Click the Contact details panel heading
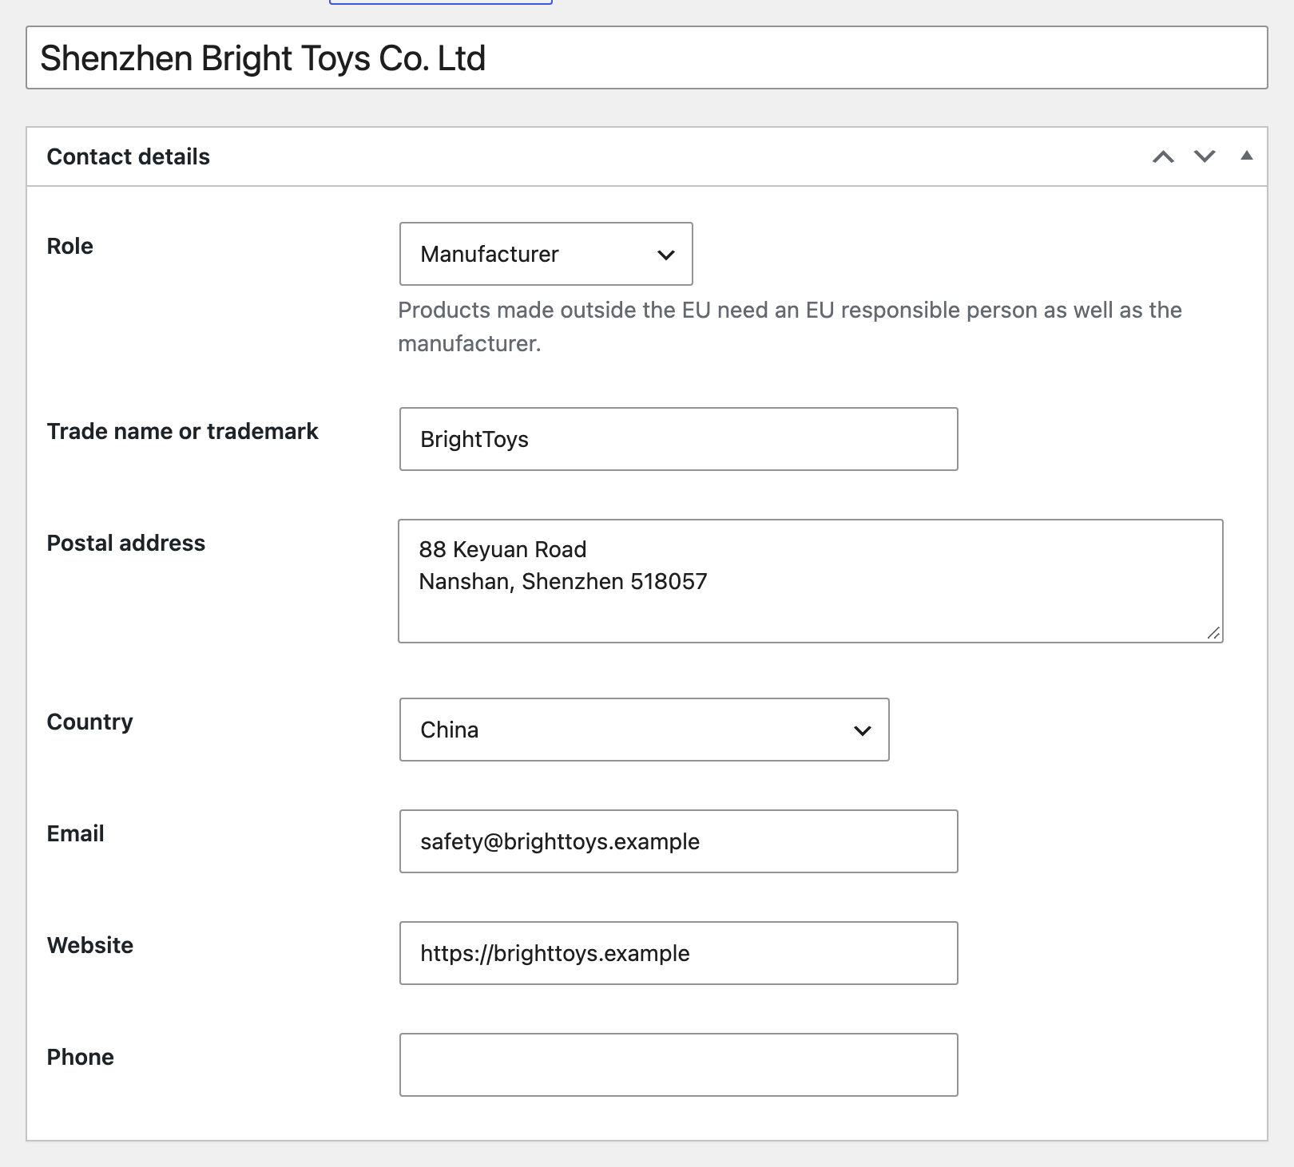Image resolution: width=1294 pixels, height=1167 pixels. coord(129,156)
